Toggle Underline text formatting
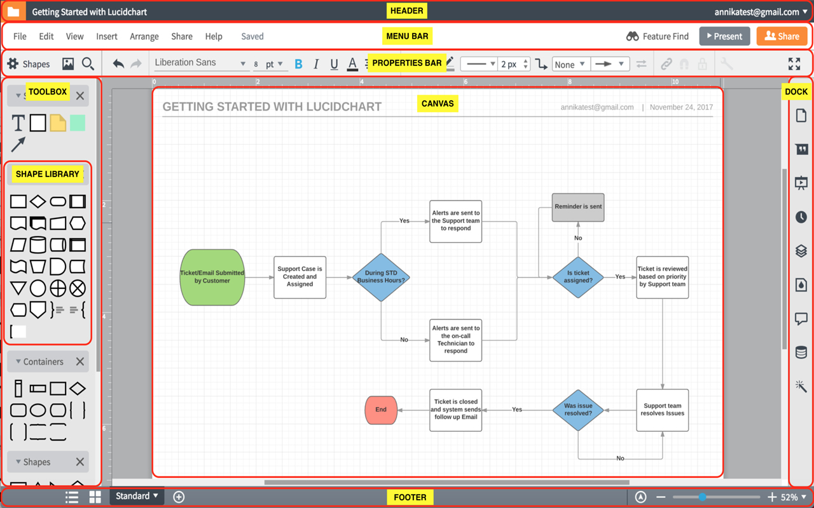Screen dimensions: 814x508 (334, 64)
